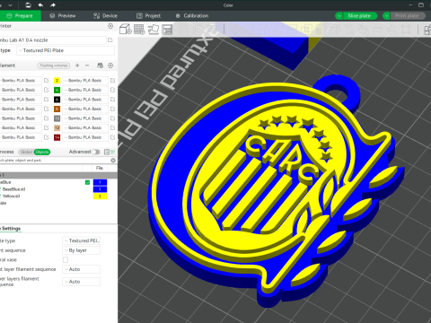
Task: Open the Device tab
Action: coord(105,16)
